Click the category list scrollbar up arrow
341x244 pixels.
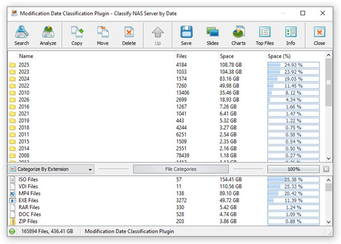coord(328,180)
